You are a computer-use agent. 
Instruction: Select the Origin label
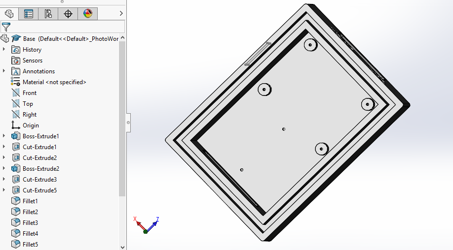tap(31, 125)
